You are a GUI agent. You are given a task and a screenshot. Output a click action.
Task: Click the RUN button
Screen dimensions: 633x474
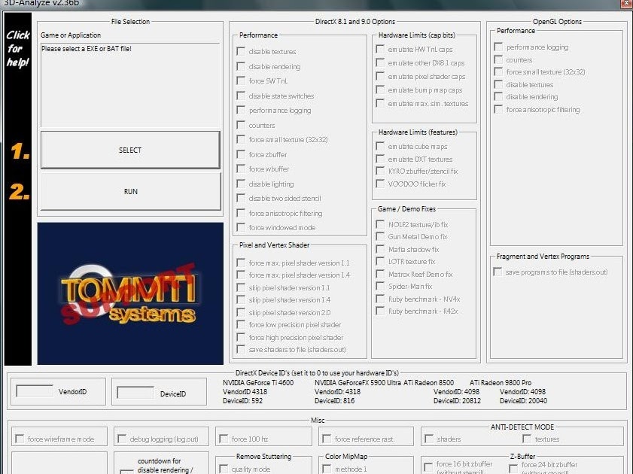[x=130, y=191]
